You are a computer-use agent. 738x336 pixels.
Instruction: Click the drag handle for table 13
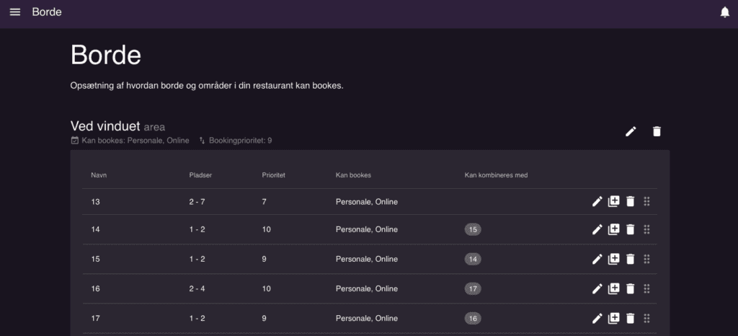646,202
